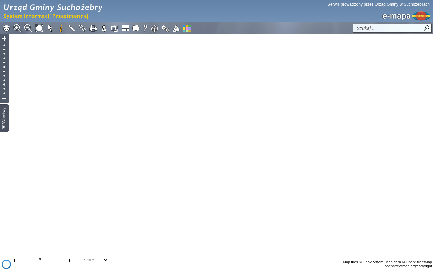Click the cloud download icon
The height and width of the screenshot is (270, 433).
(155, 29)
